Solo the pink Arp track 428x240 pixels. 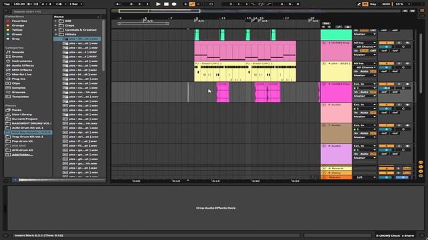(x=399, y=43)
